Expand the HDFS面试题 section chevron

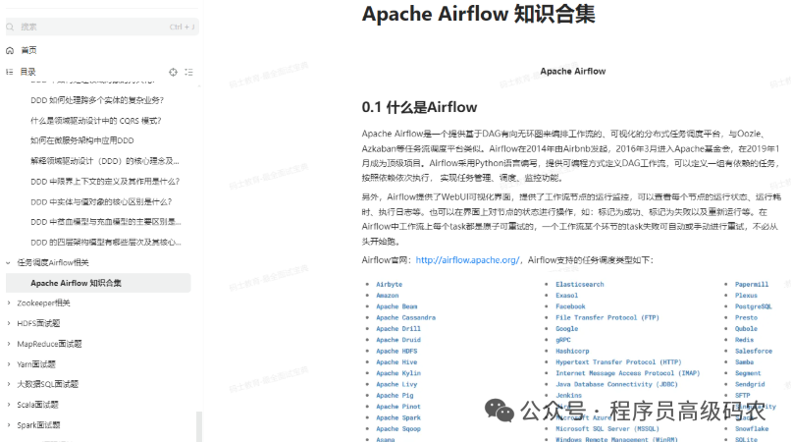click(8, 323)
